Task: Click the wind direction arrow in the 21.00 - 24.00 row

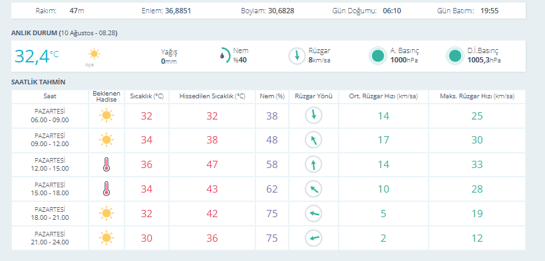Action: pos(314,238)
